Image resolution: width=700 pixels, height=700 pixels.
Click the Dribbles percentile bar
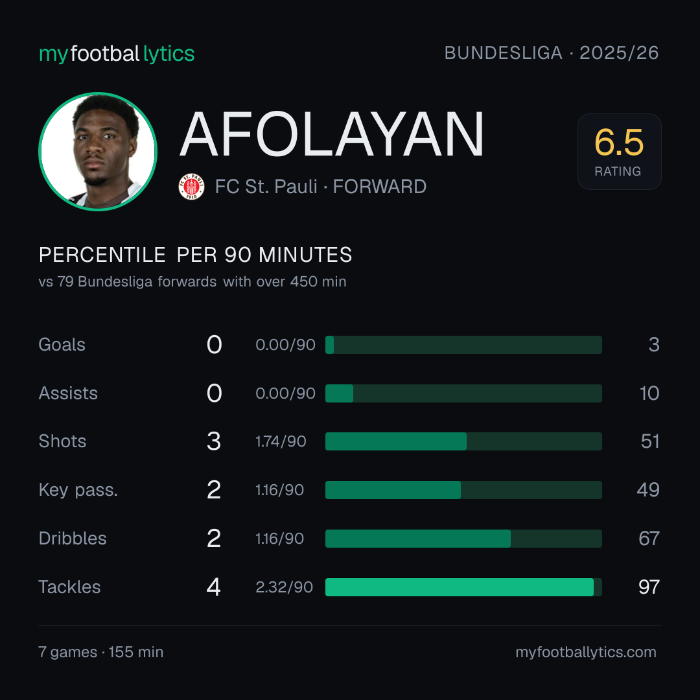(463, 539)
